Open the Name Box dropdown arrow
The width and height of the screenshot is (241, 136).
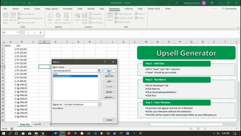(17, 32)
